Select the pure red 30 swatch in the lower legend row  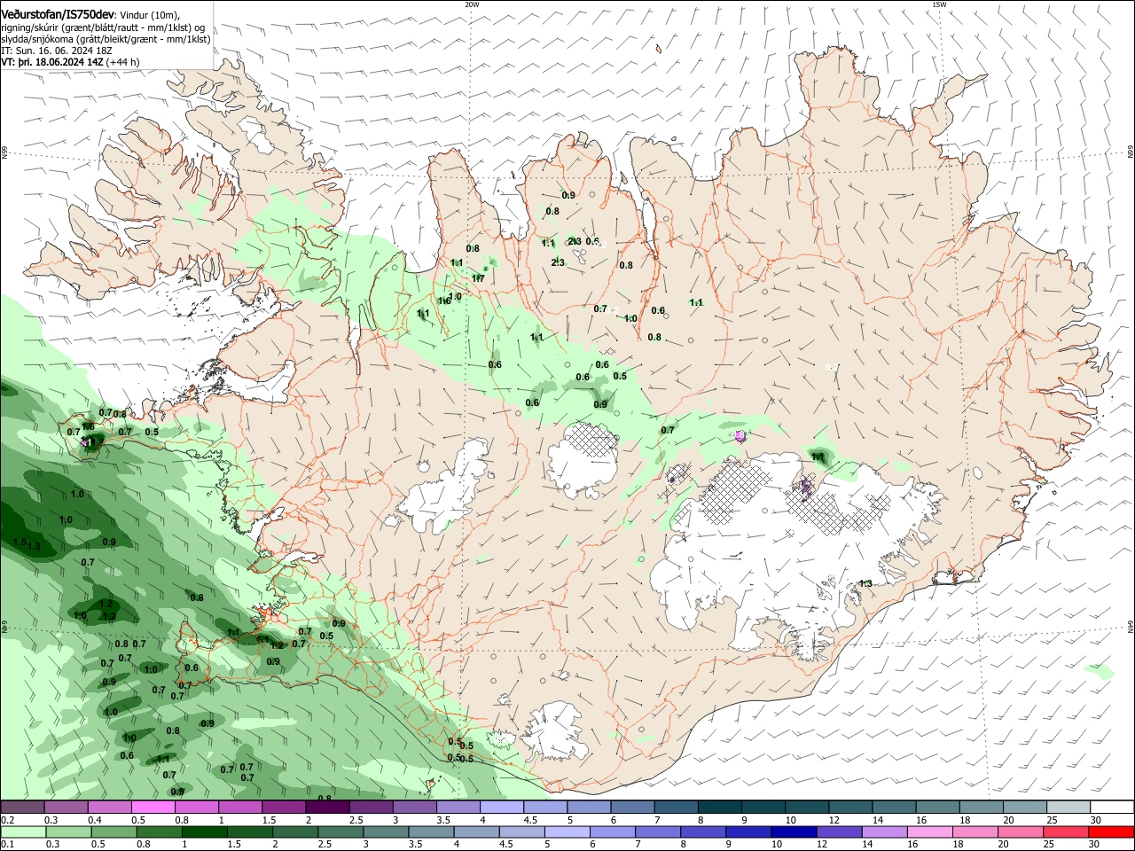click(x=1111, y=831)
